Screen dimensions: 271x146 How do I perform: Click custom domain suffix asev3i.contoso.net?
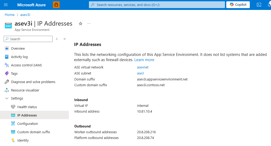(151, 85)
